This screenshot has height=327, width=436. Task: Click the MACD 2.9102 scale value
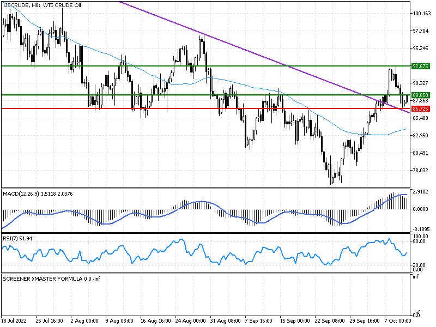coord(421,192)
